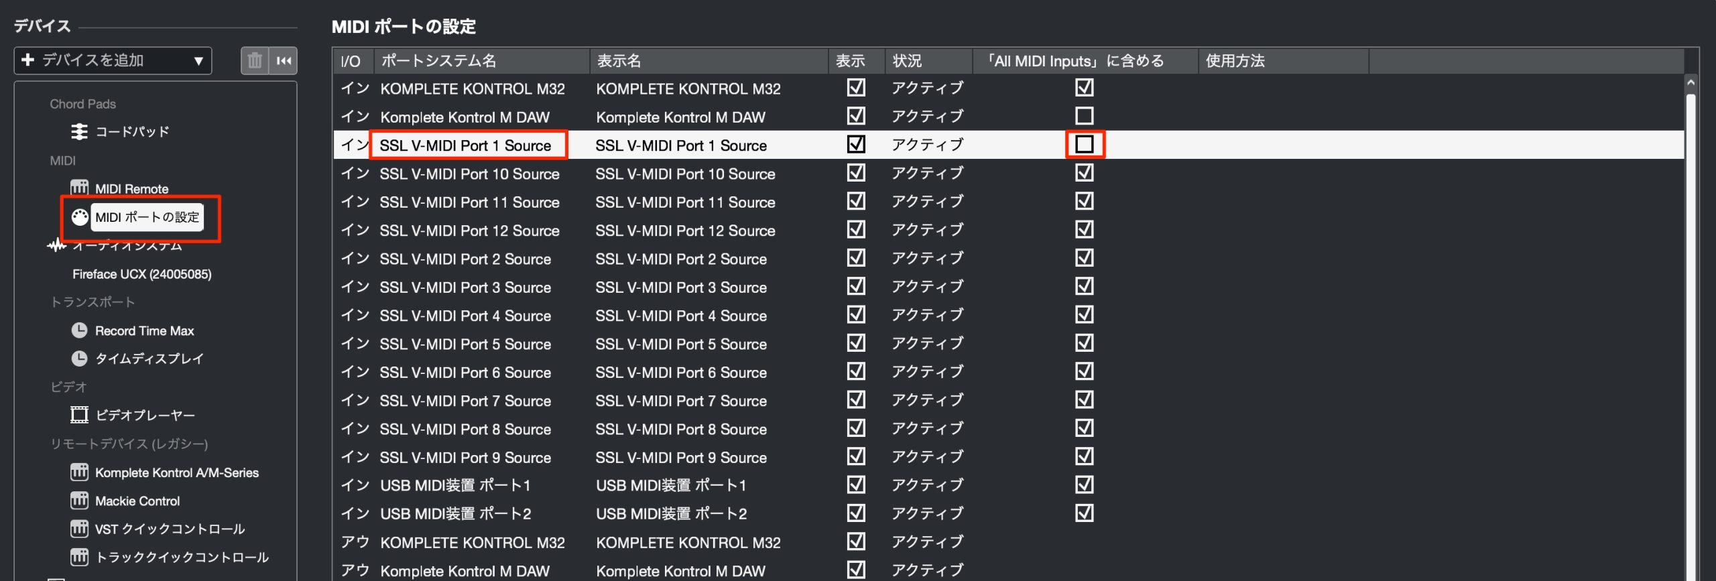Image resolution: width=1716 pixels, height=581 pixels.
Task: Toggle 表示 checkbox for KOMPLETE KONTROL M32 input
Action: click(x=856, y=88)
